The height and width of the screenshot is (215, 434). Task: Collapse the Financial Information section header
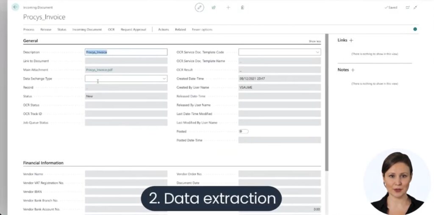(43, 163)
